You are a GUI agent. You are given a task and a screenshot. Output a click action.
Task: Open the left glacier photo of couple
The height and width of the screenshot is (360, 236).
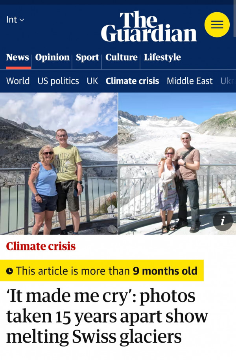tap(59, 164)
